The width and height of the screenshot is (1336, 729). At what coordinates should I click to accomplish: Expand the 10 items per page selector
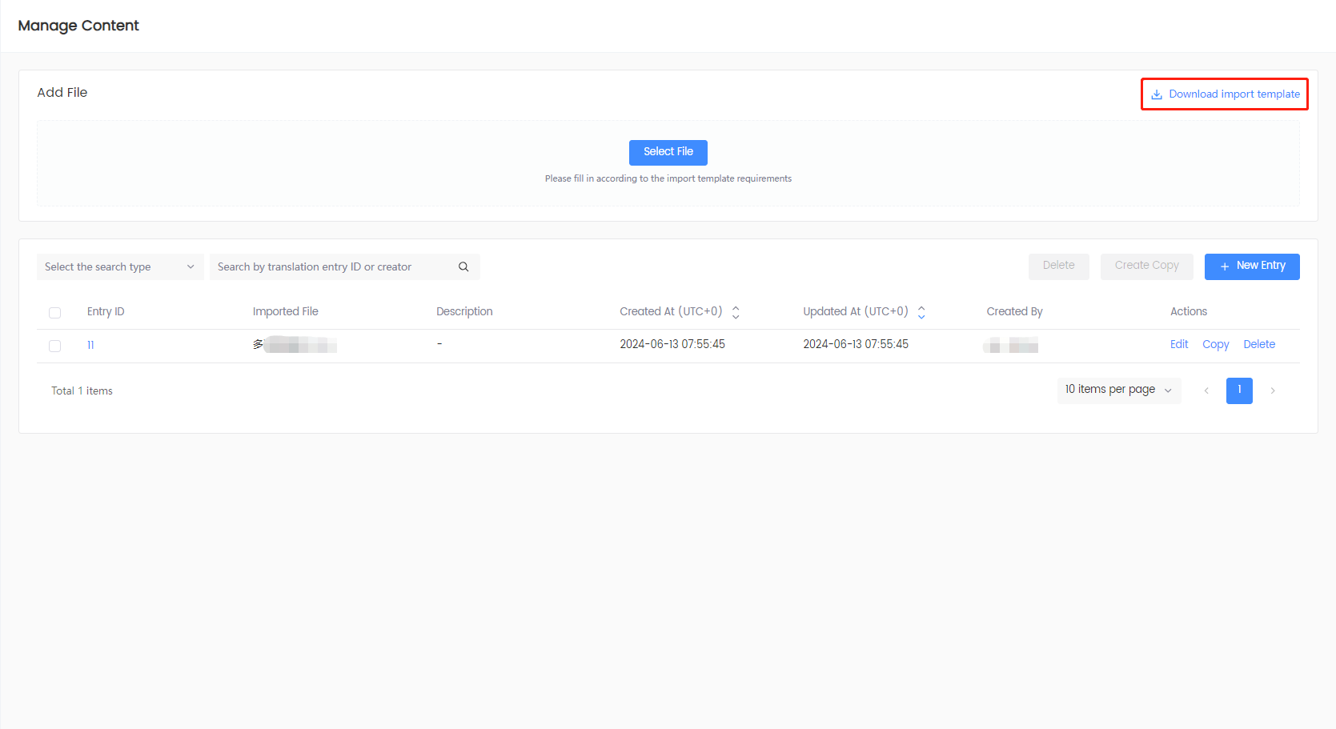tap(1118, 390)
